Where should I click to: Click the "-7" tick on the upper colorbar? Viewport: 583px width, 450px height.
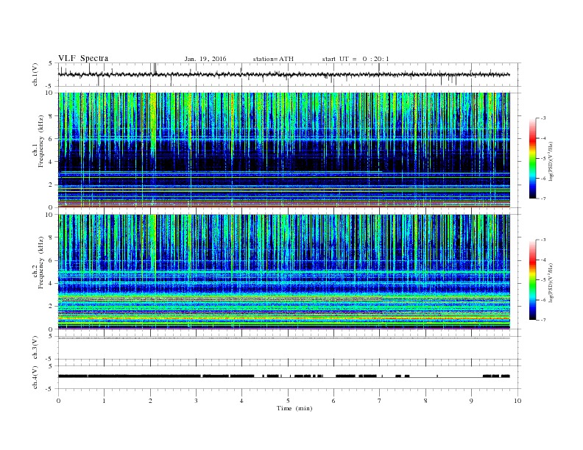pyautogui.click(x=543, y=199)
